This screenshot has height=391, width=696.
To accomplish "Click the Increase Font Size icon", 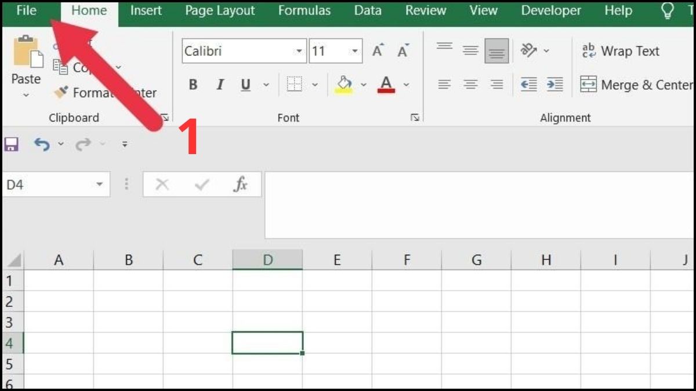I will 378,50.
